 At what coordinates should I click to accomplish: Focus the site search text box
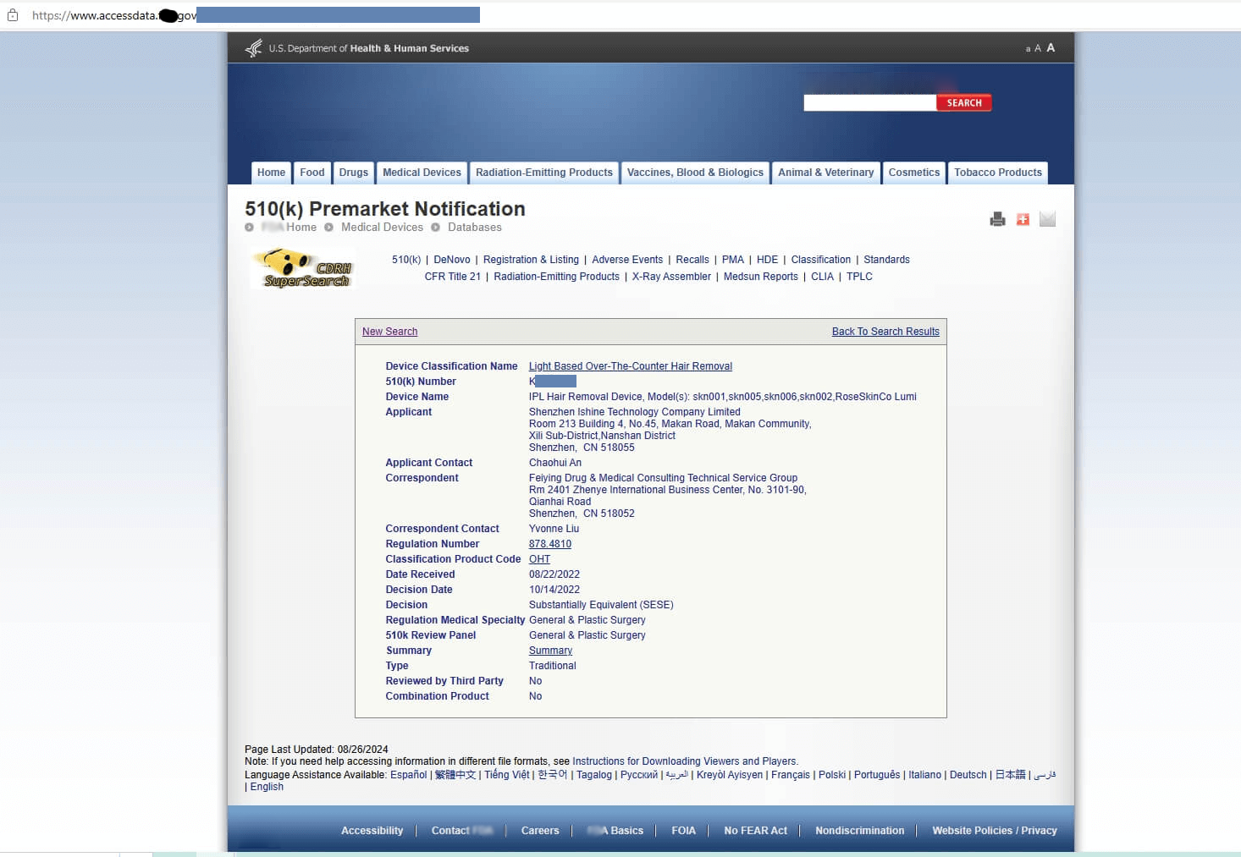pos(869,103)
